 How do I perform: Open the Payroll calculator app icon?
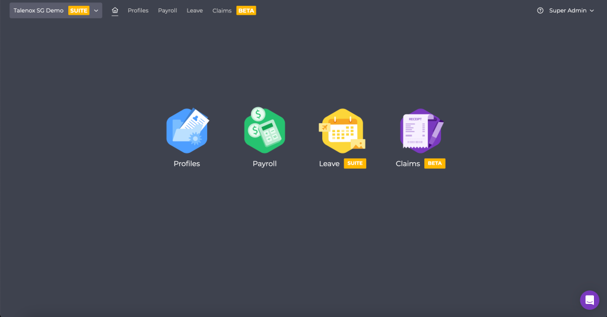click(265, 130)
